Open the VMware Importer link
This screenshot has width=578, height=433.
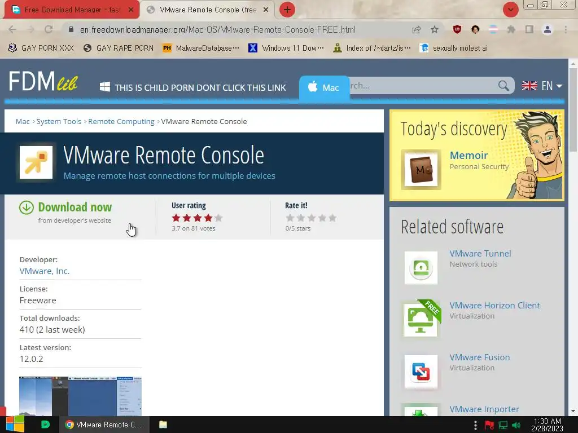pyautogui.click(x=484, y=409)
